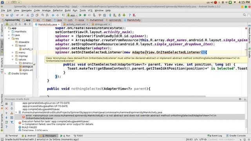Screen dimensions: 251x141
Task: Open the Run tool window
Action: pos(65,136)
